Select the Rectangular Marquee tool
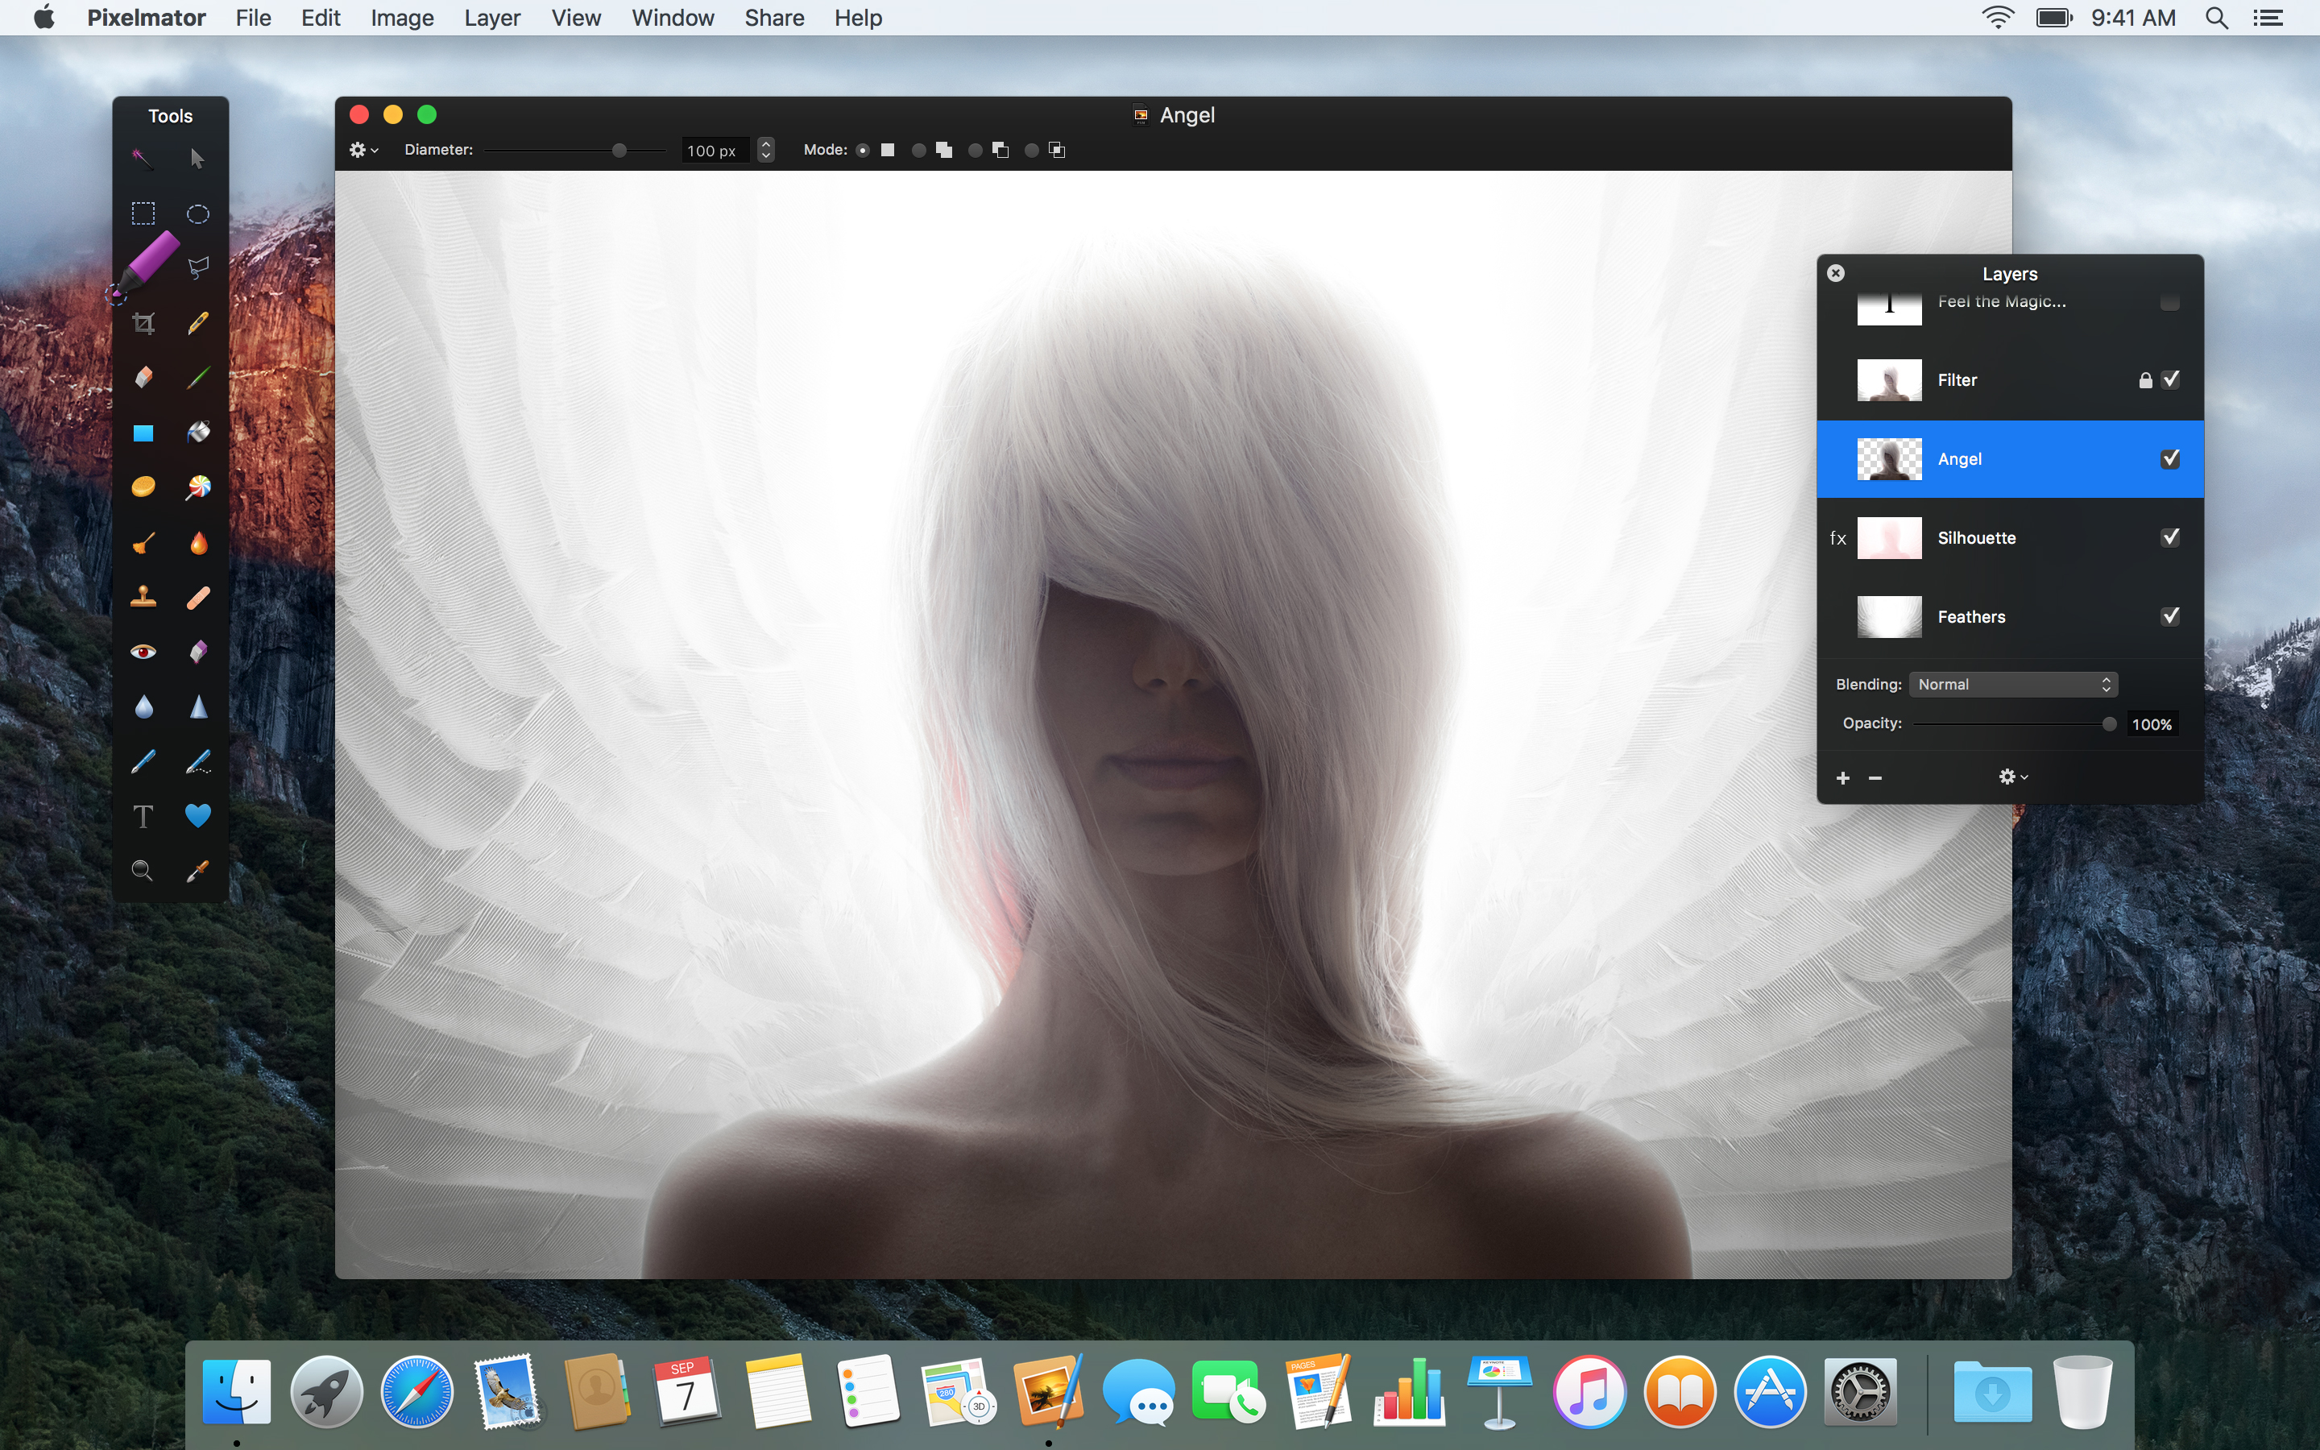 [142, 212]
